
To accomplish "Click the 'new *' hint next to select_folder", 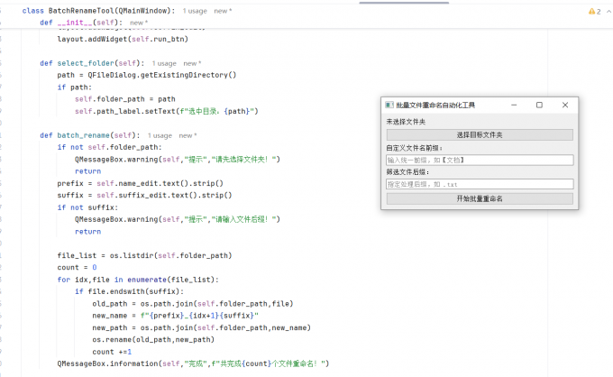I will pos(192,63).
